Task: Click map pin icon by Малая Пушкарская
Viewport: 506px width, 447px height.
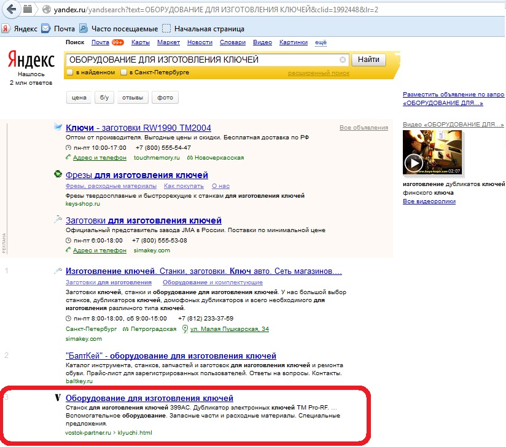Action: click(185, 329)
